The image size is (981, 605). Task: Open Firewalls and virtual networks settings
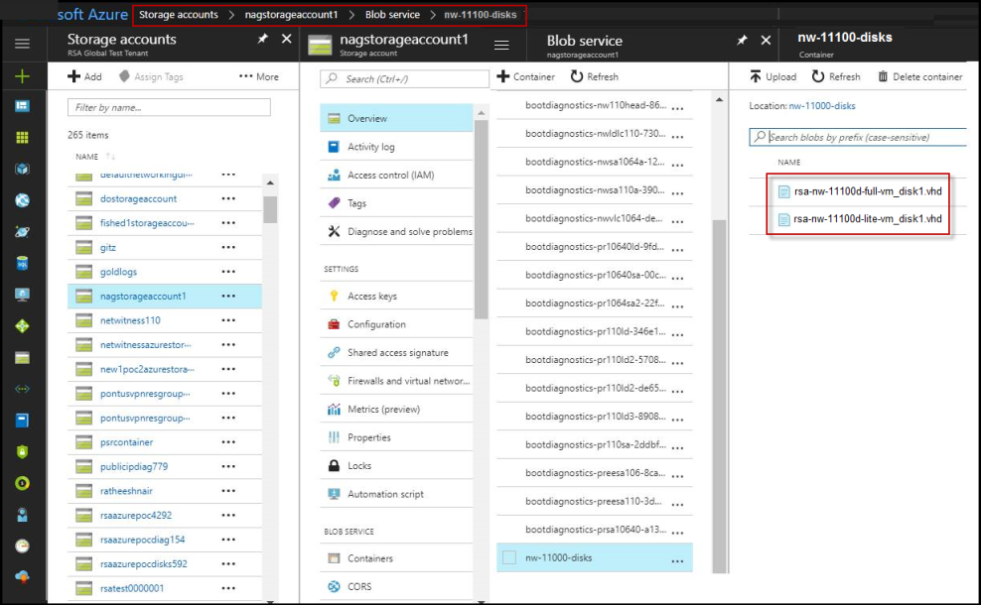(408, 381)
